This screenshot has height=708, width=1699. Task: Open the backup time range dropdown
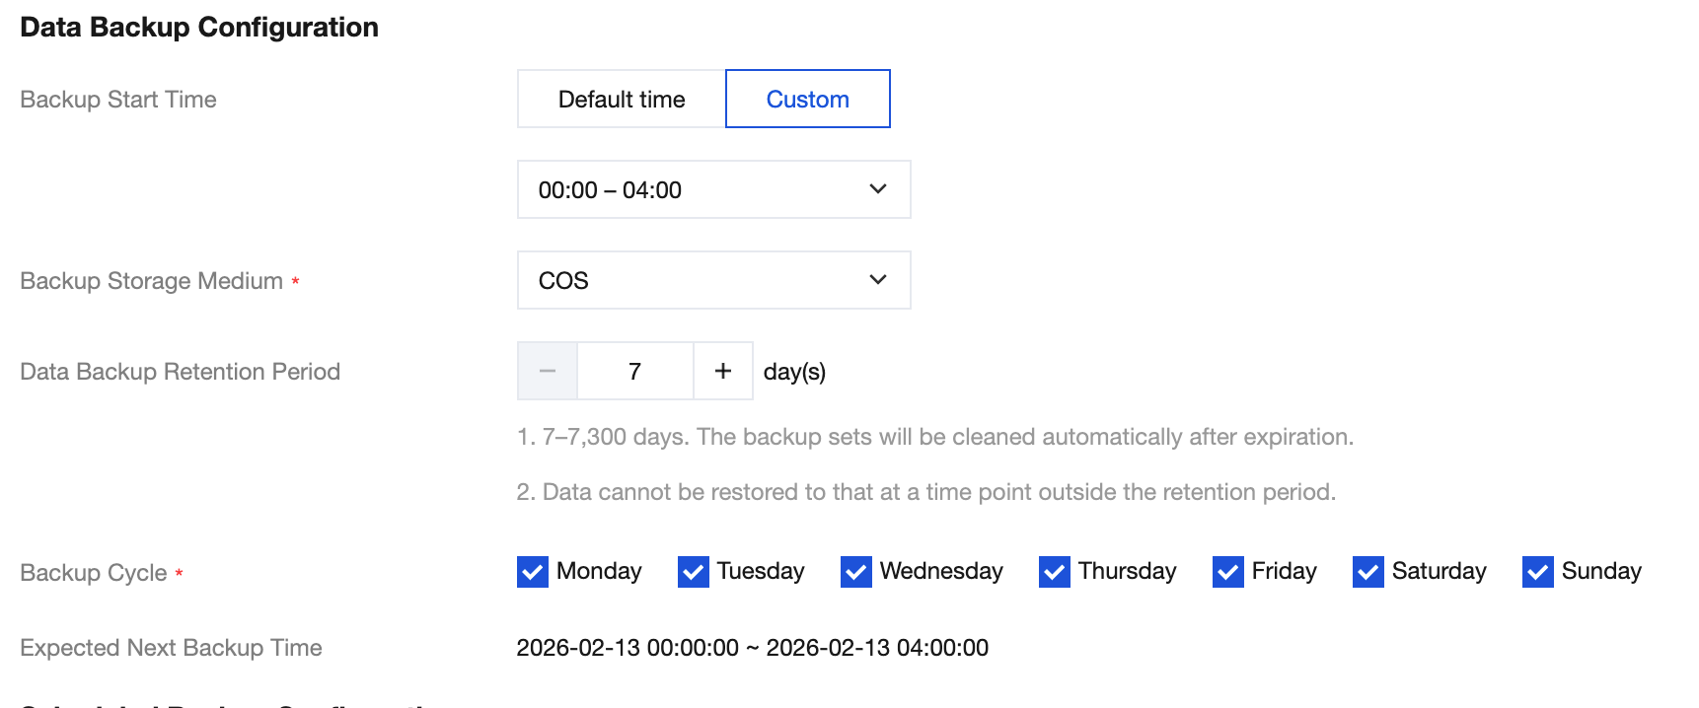[712, 189]
